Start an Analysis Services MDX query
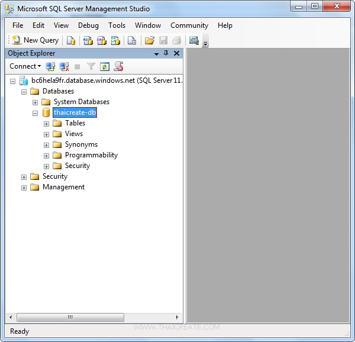 (88, 40)
